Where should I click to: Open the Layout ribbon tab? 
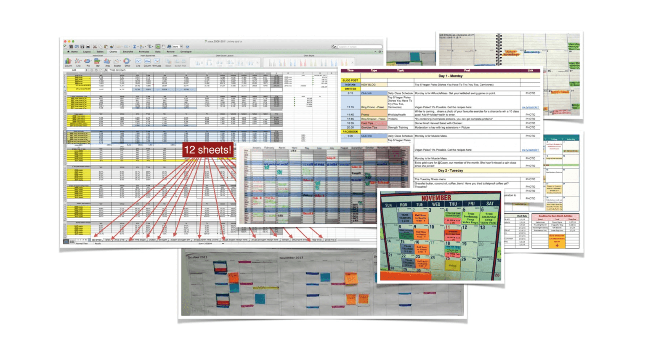pos(87,52)
